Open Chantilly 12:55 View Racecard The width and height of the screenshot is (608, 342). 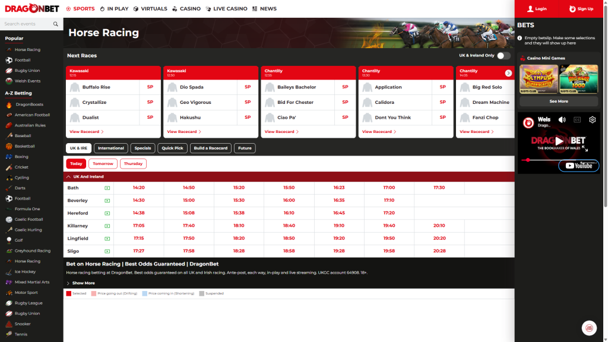281,132
